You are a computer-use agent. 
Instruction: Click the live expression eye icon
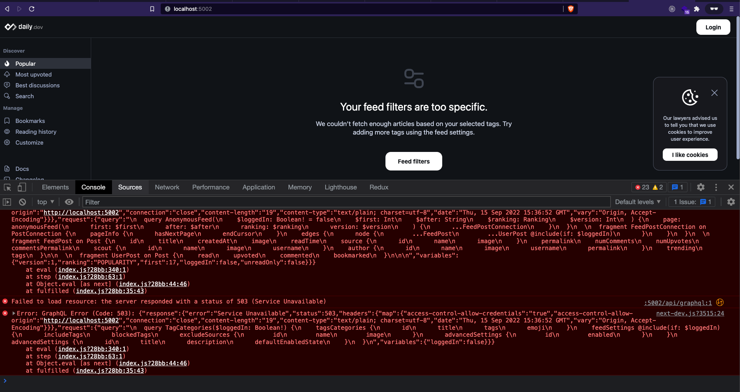69,202
